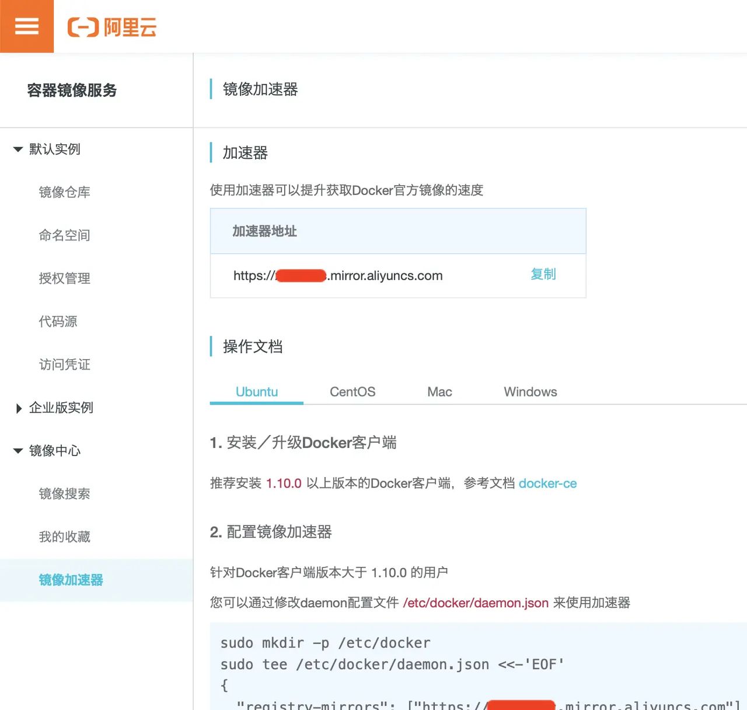
Task: Open 授权管理 sidebar entry
Action: pos(65,279)
